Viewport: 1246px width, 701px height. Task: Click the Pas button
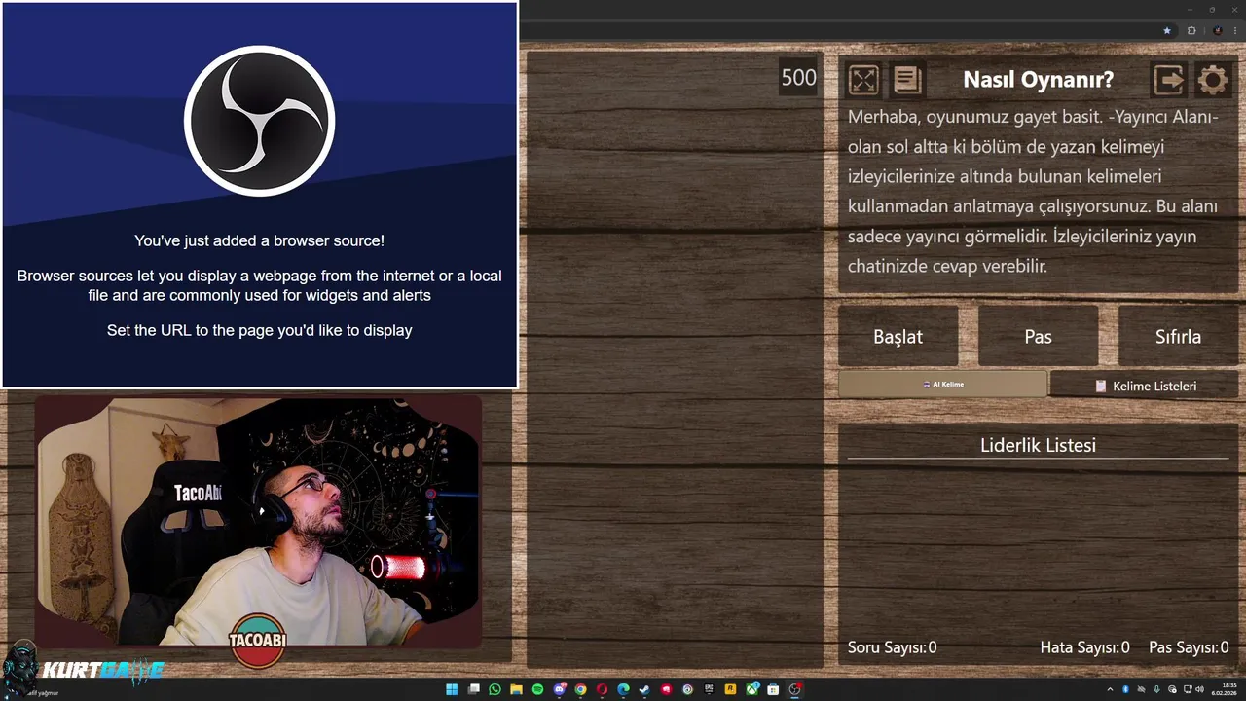pyautogui.click(x=1038, y=337)
